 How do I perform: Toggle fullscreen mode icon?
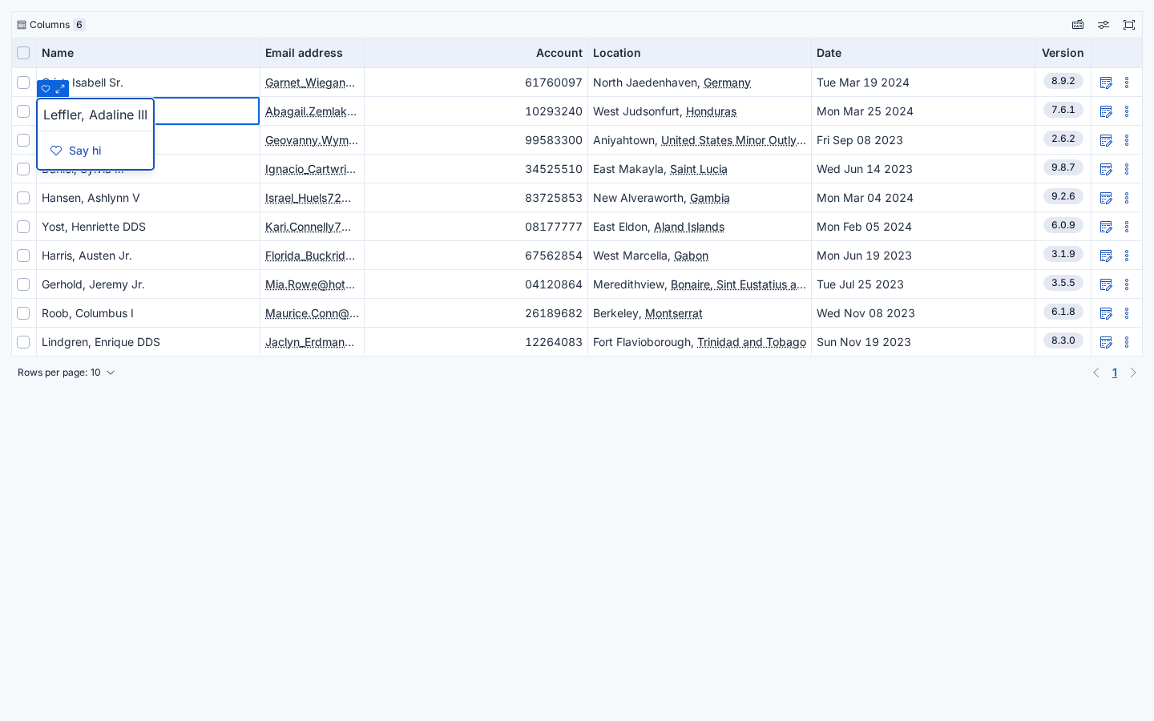coord(1129,25)
